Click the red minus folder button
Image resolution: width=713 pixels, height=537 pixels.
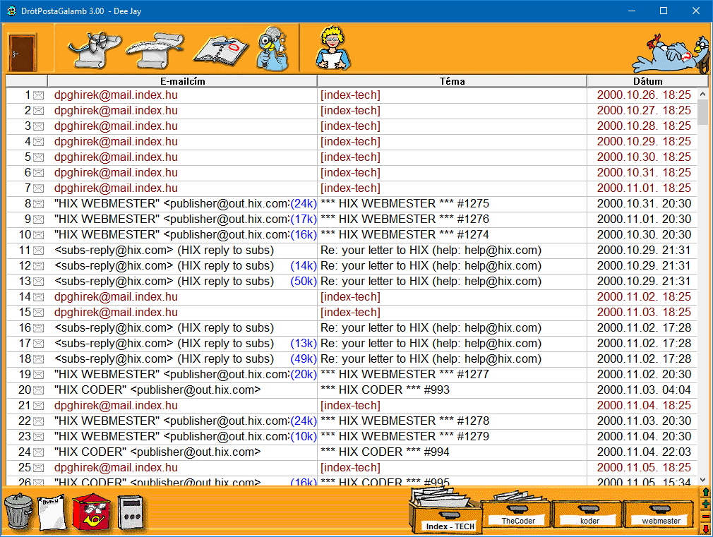click(705, 517)
